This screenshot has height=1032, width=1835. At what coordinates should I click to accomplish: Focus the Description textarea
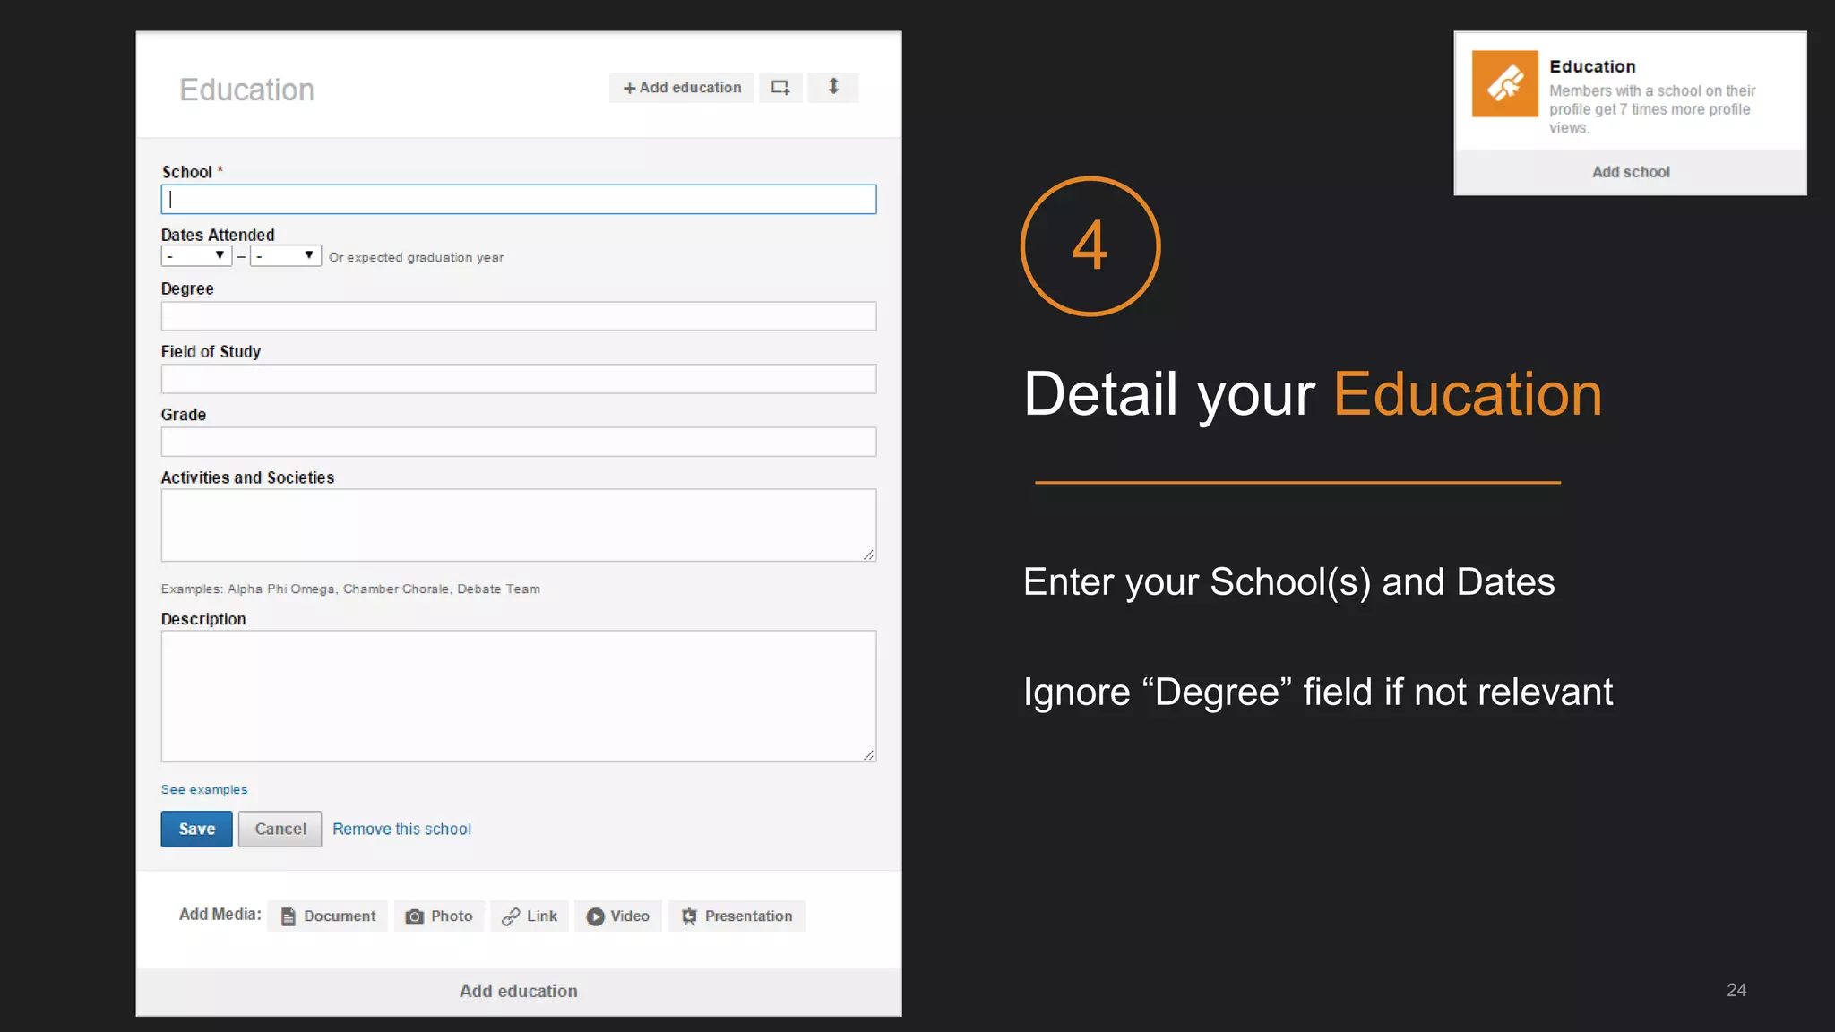click(519, 696)
